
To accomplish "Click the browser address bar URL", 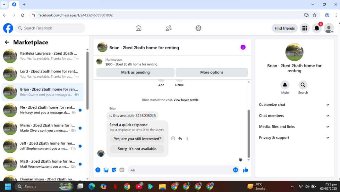I will pyautogui.click(x=75, y=15).
